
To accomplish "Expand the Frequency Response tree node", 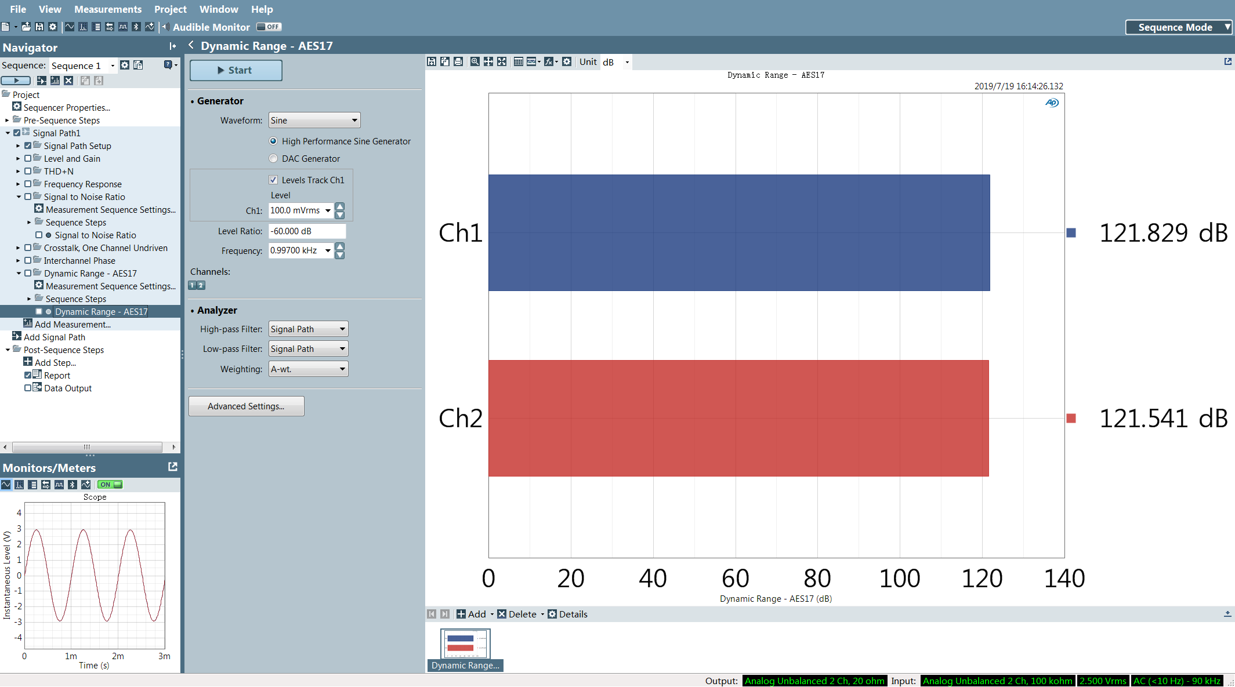I will click(x=18, y=184).
